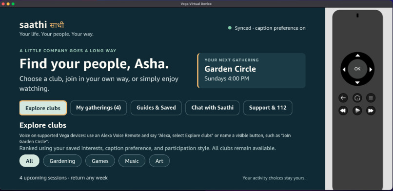
Task: Click the green maximize window button
Action: (13, 4)
